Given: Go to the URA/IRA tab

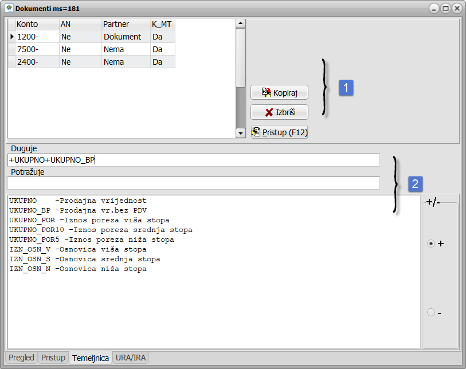Looking at the screenshot, I should [x=131, y=358].
